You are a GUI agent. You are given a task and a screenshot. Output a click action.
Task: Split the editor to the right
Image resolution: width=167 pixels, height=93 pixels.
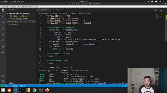161,10
